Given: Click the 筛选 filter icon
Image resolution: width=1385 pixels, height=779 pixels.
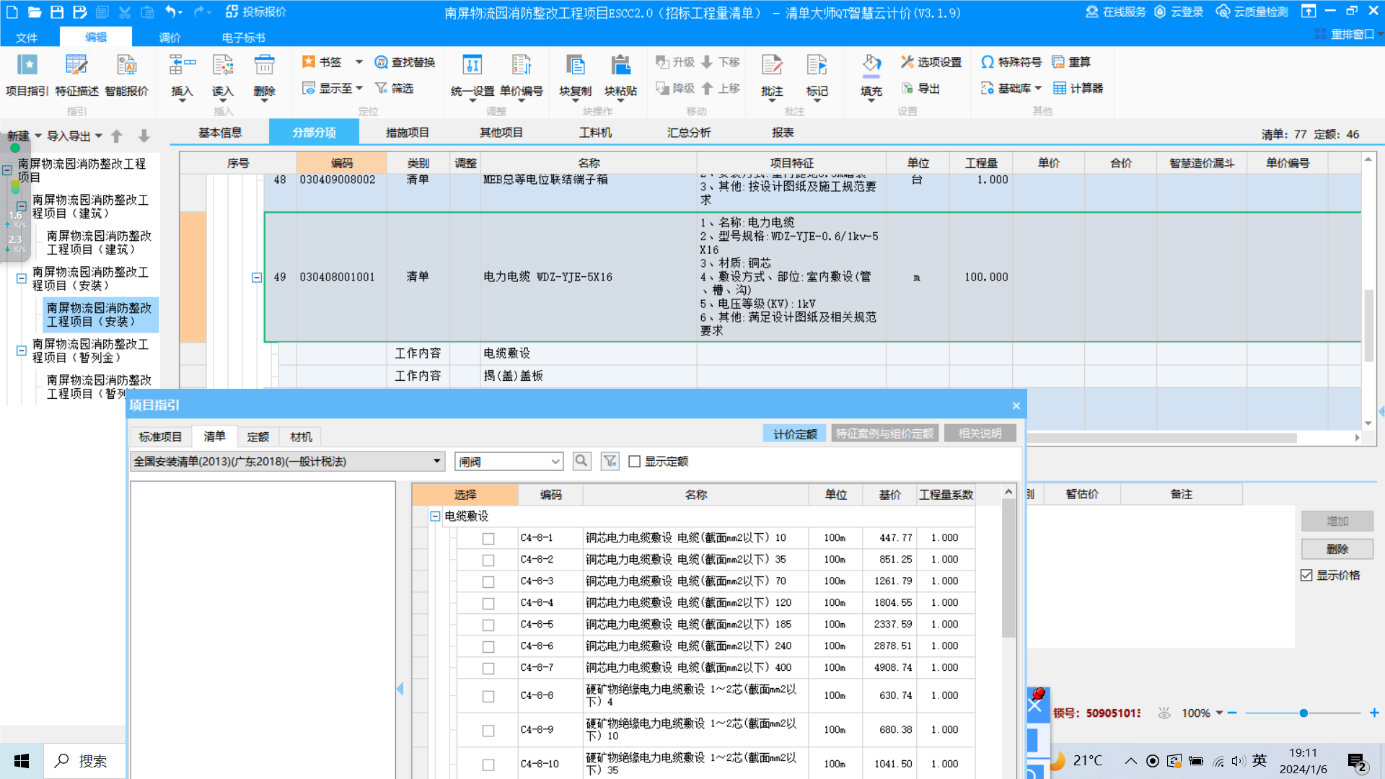Looking at the screenshot, I should point(394,88).
